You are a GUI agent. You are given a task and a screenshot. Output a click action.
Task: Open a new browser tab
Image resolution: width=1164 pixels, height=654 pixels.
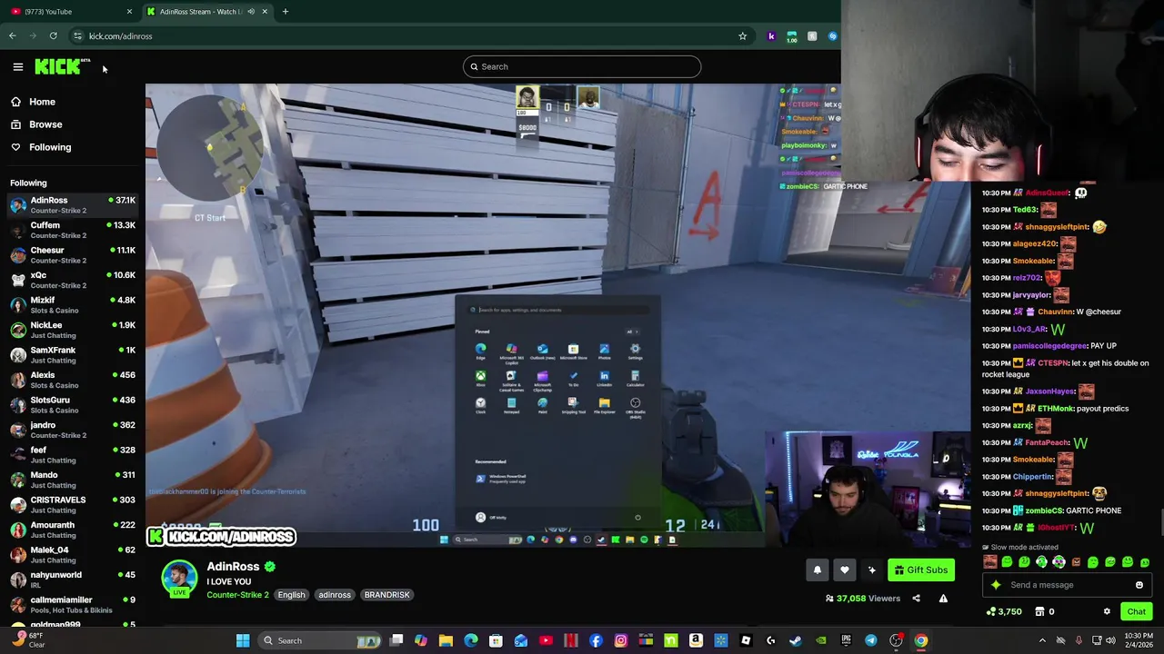tap(285, 12)
